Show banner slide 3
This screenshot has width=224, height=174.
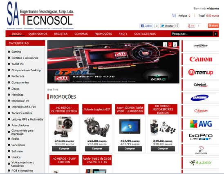[x=175, y=44]
